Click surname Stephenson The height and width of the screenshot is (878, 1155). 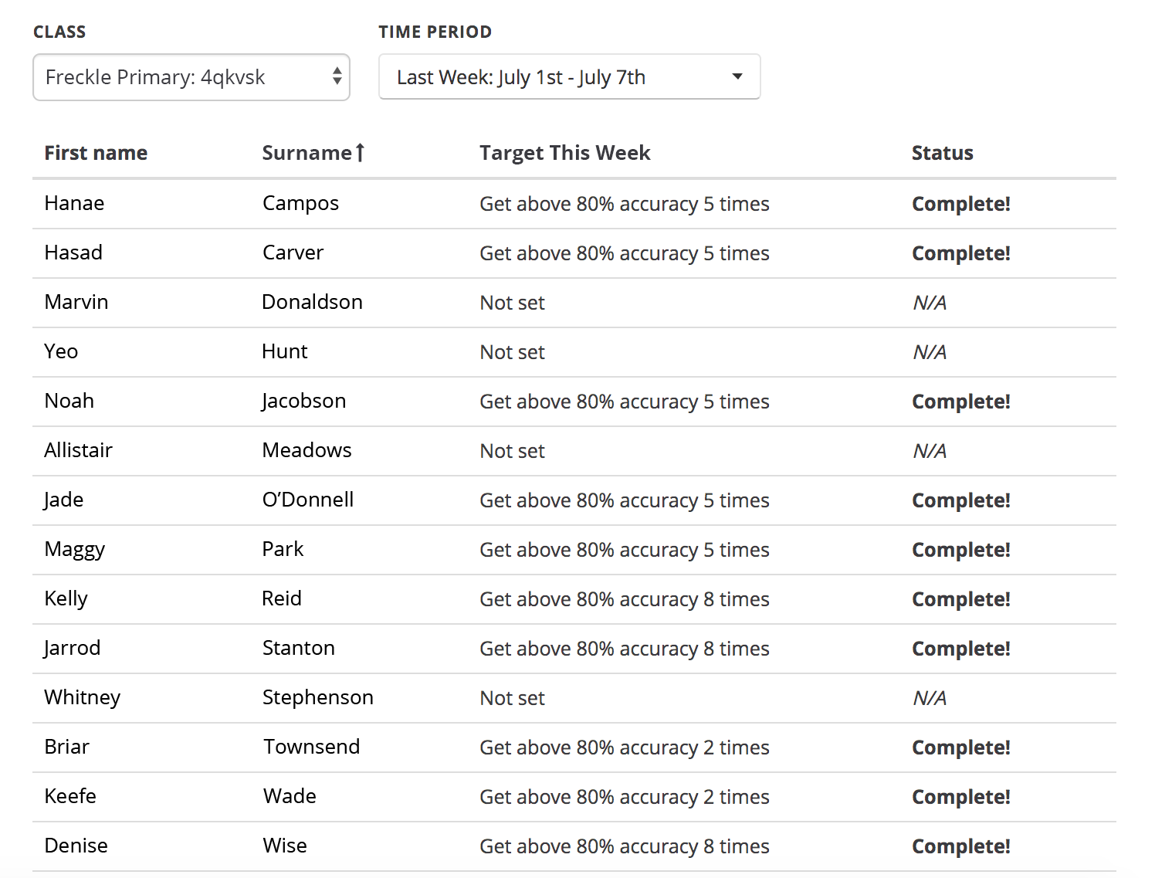point(317,698)
